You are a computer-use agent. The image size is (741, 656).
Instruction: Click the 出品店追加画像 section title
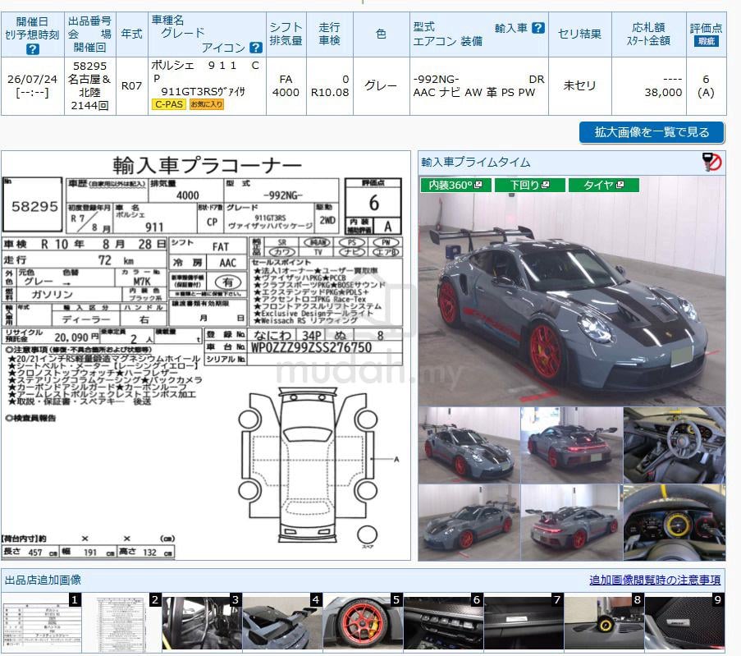pyautogui.click(x=43, y=580)
